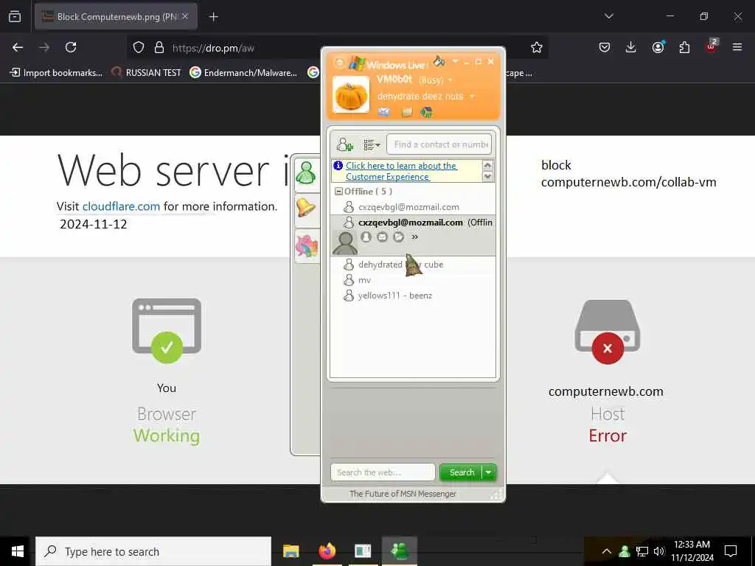Open the sharing folders icon in Messenger header
Viewport: 755px width, 566px height.
(407, 113)
